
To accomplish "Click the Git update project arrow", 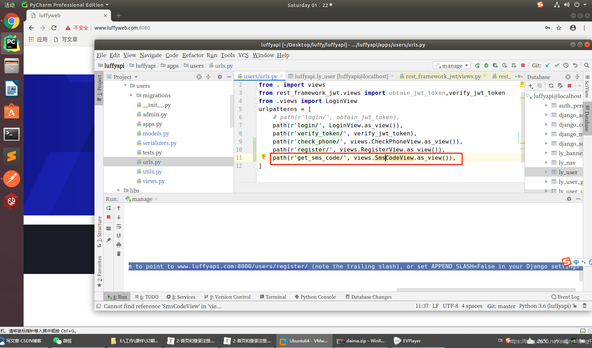I will click(548, 66).
